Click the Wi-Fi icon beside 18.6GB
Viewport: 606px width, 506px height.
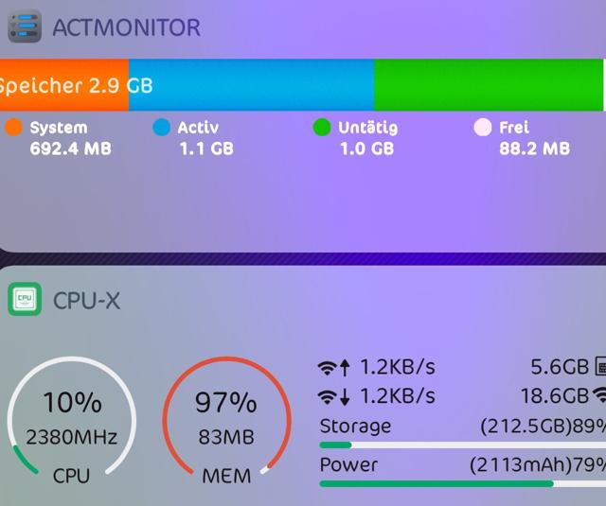coord(599,395)
